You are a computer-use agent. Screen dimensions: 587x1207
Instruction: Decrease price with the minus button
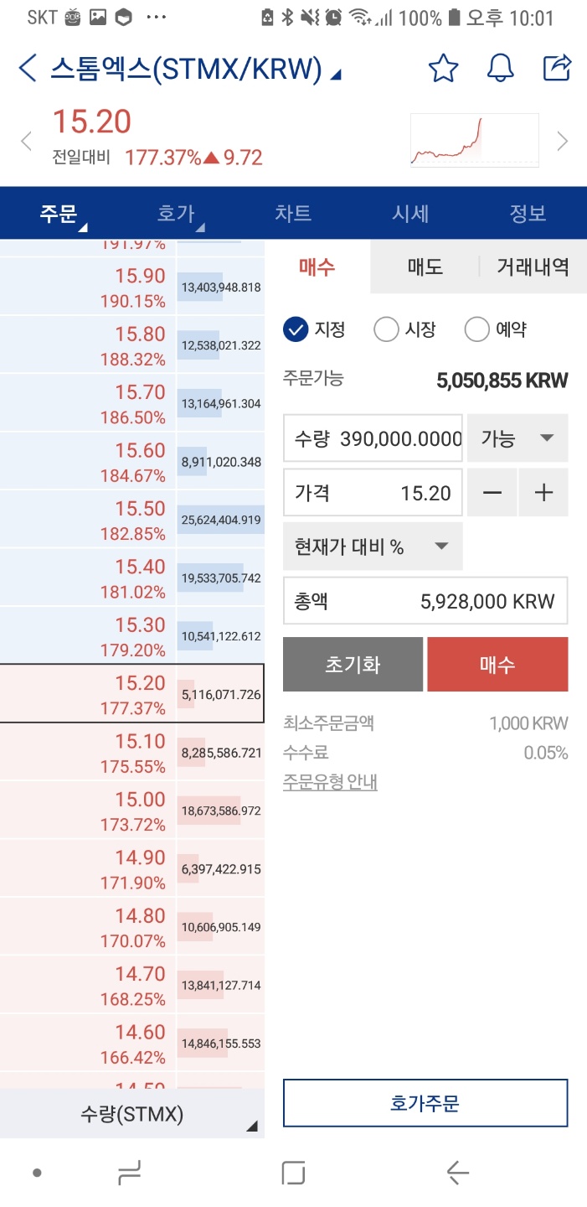coord(492,492)
